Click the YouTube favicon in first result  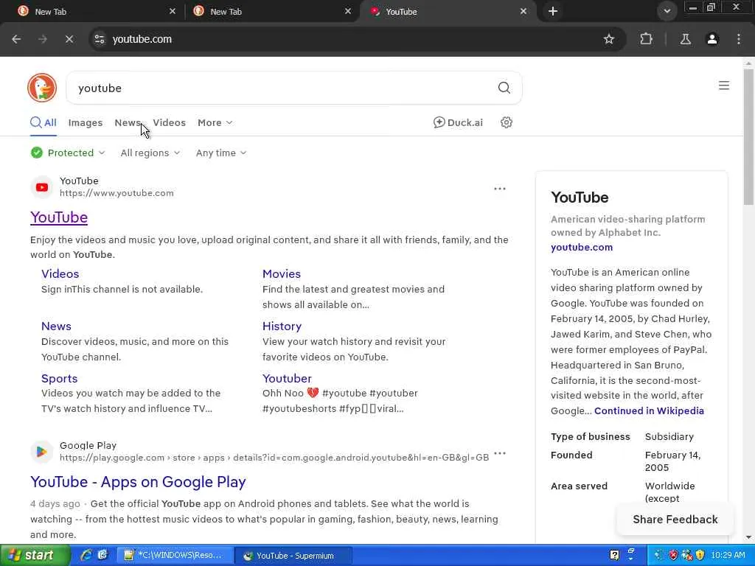(42, 187)
